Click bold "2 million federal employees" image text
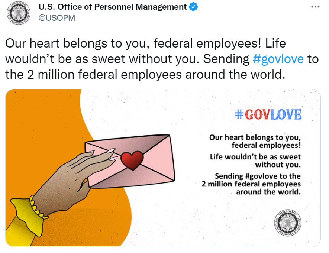The image size is (329, 253). click(251, 184)
